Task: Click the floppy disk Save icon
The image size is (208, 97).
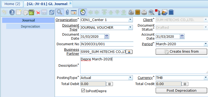Action: click(x=44, y=12)
